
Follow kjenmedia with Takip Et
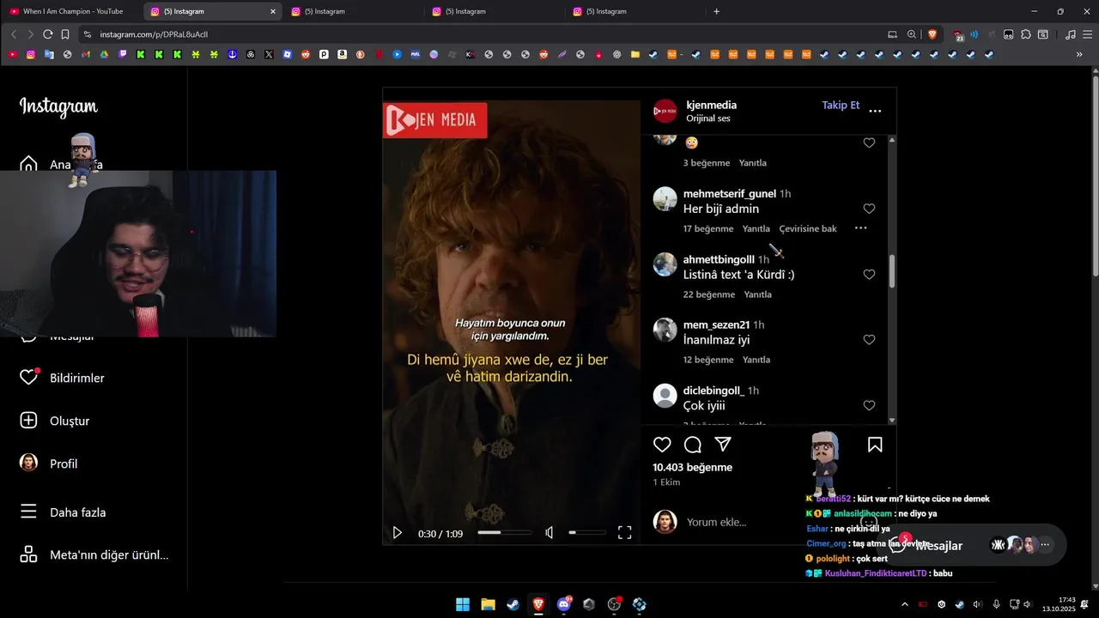click(x=841, y=105)
